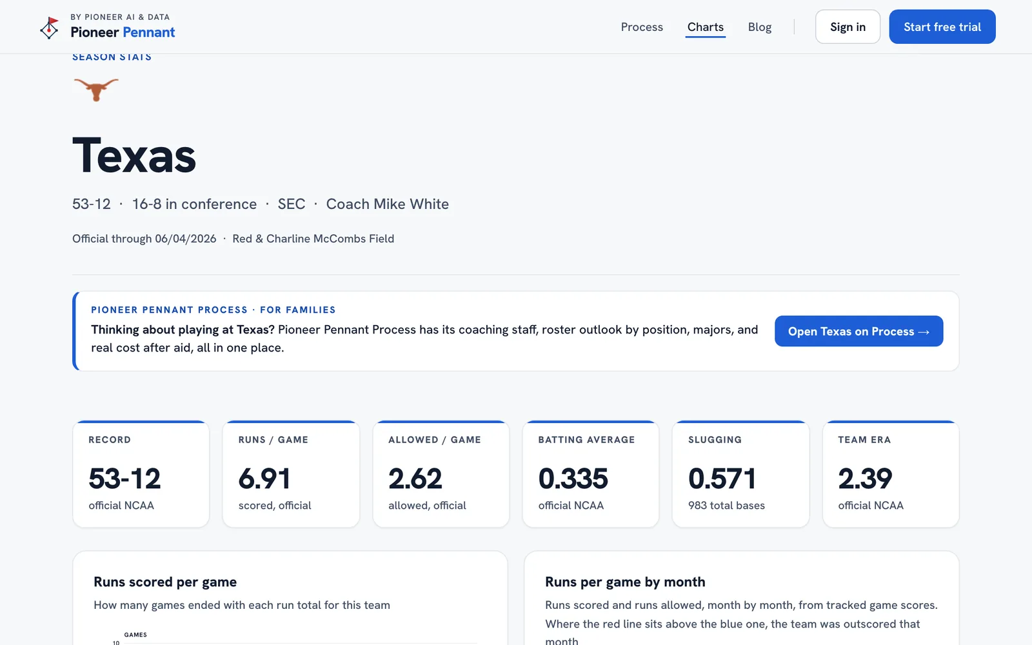Open the Process nav item
Image resolution: width=1032 pixels, height=645 pixels.
(642, 27)
